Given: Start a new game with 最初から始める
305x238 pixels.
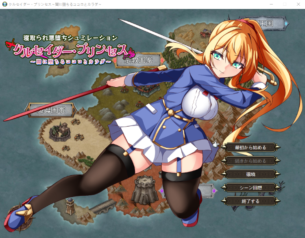Looking at the screenshot, I should point(251,148).
